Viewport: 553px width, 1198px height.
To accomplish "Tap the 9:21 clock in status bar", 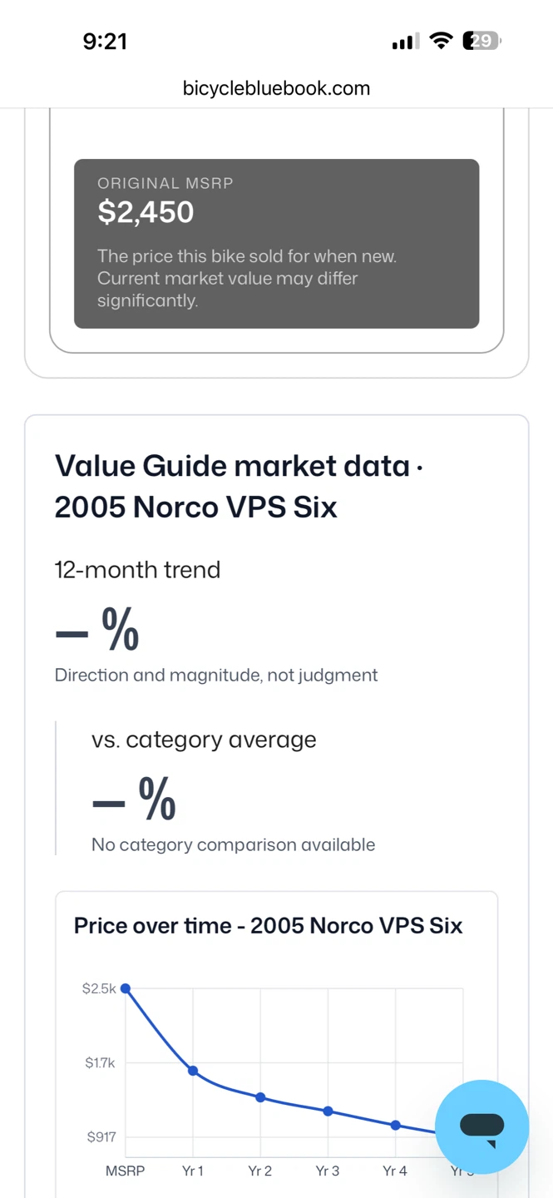I will click(x=105, y=41).
